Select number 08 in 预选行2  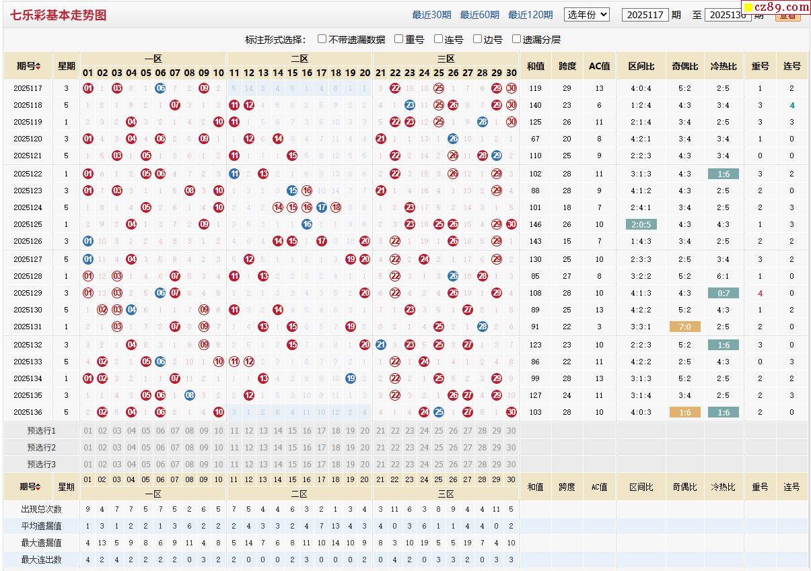click(x=190, y=448)
